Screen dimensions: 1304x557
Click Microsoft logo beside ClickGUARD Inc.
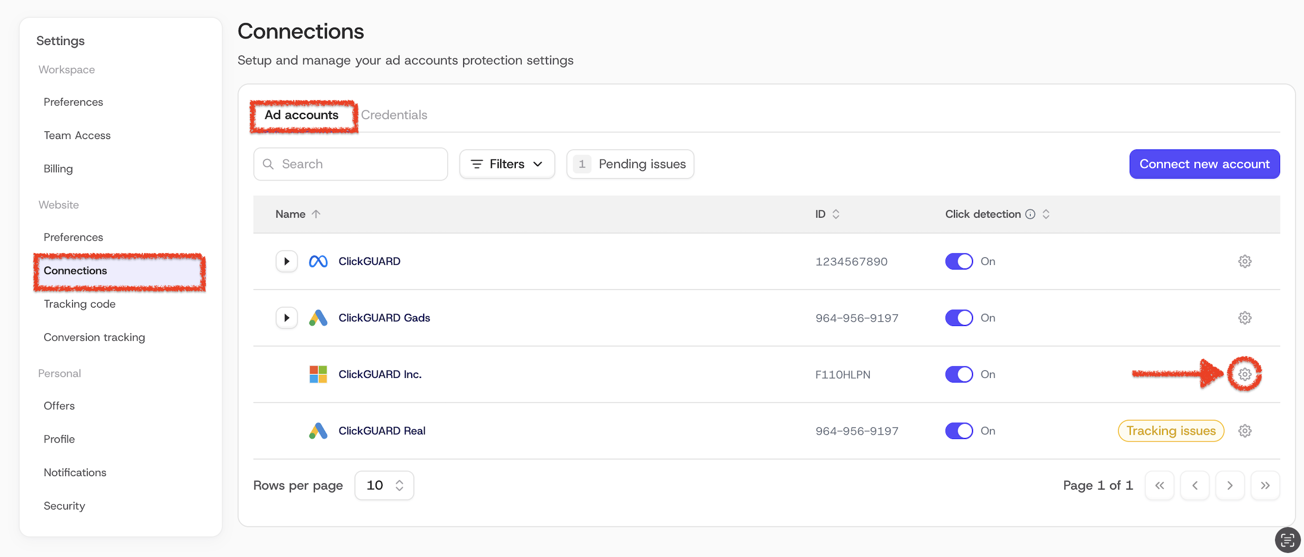point(318,374)
